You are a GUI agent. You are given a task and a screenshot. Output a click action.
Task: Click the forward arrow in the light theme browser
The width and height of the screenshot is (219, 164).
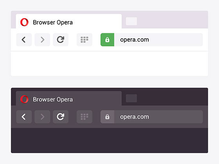42,39
